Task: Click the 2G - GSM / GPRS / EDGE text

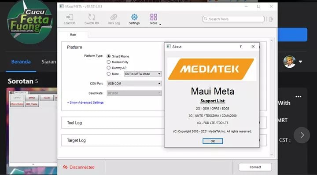Action: tap(213, 109)
